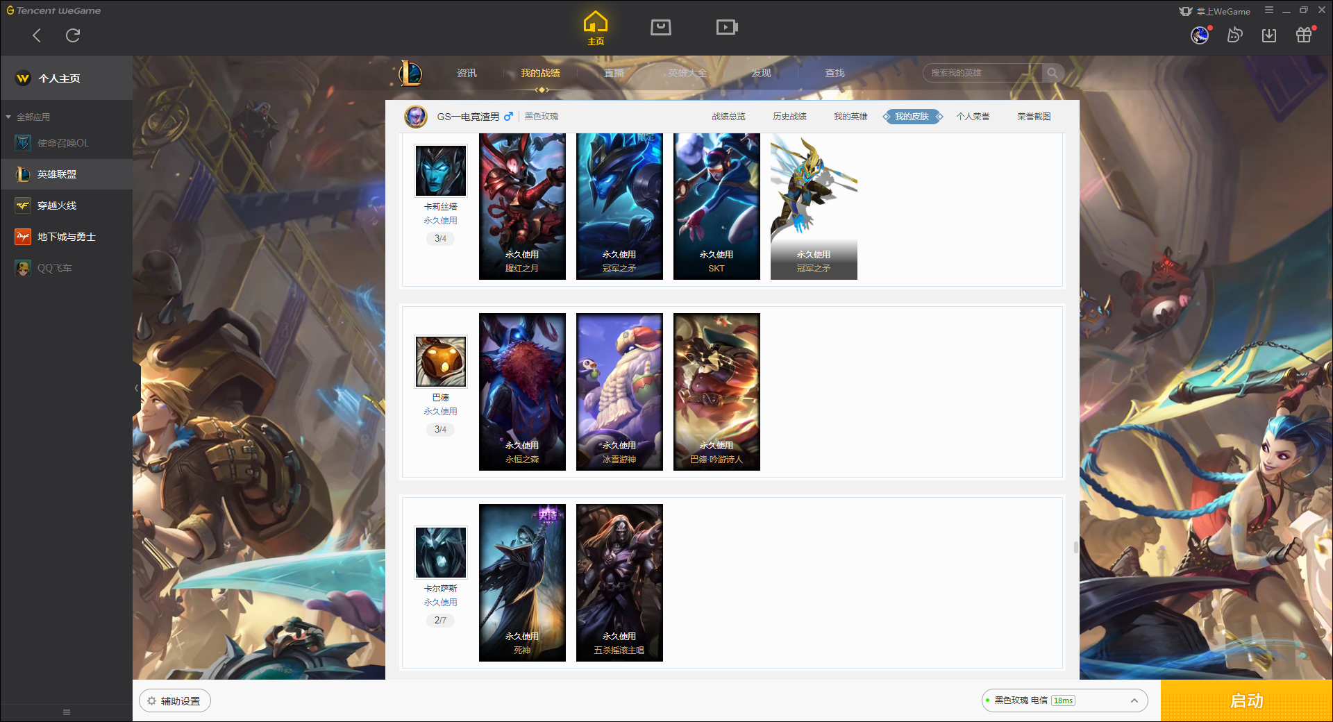
Task: Open the gift box icon
Action: (1304, 35)
